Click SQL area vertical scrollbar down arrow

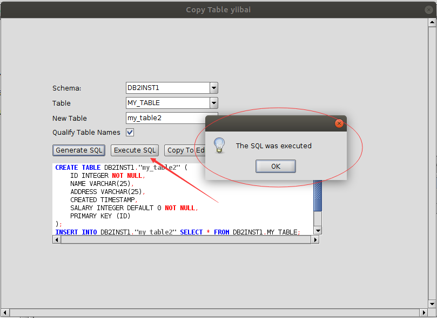pyautogui.click(x=318, y=230)
